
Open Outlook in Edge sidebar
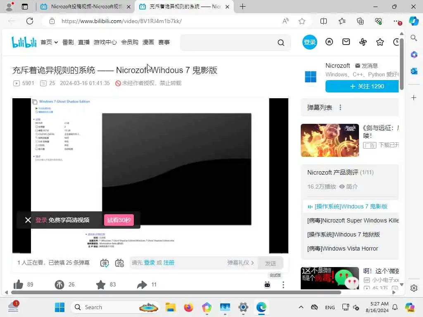(x=414, y=71)
